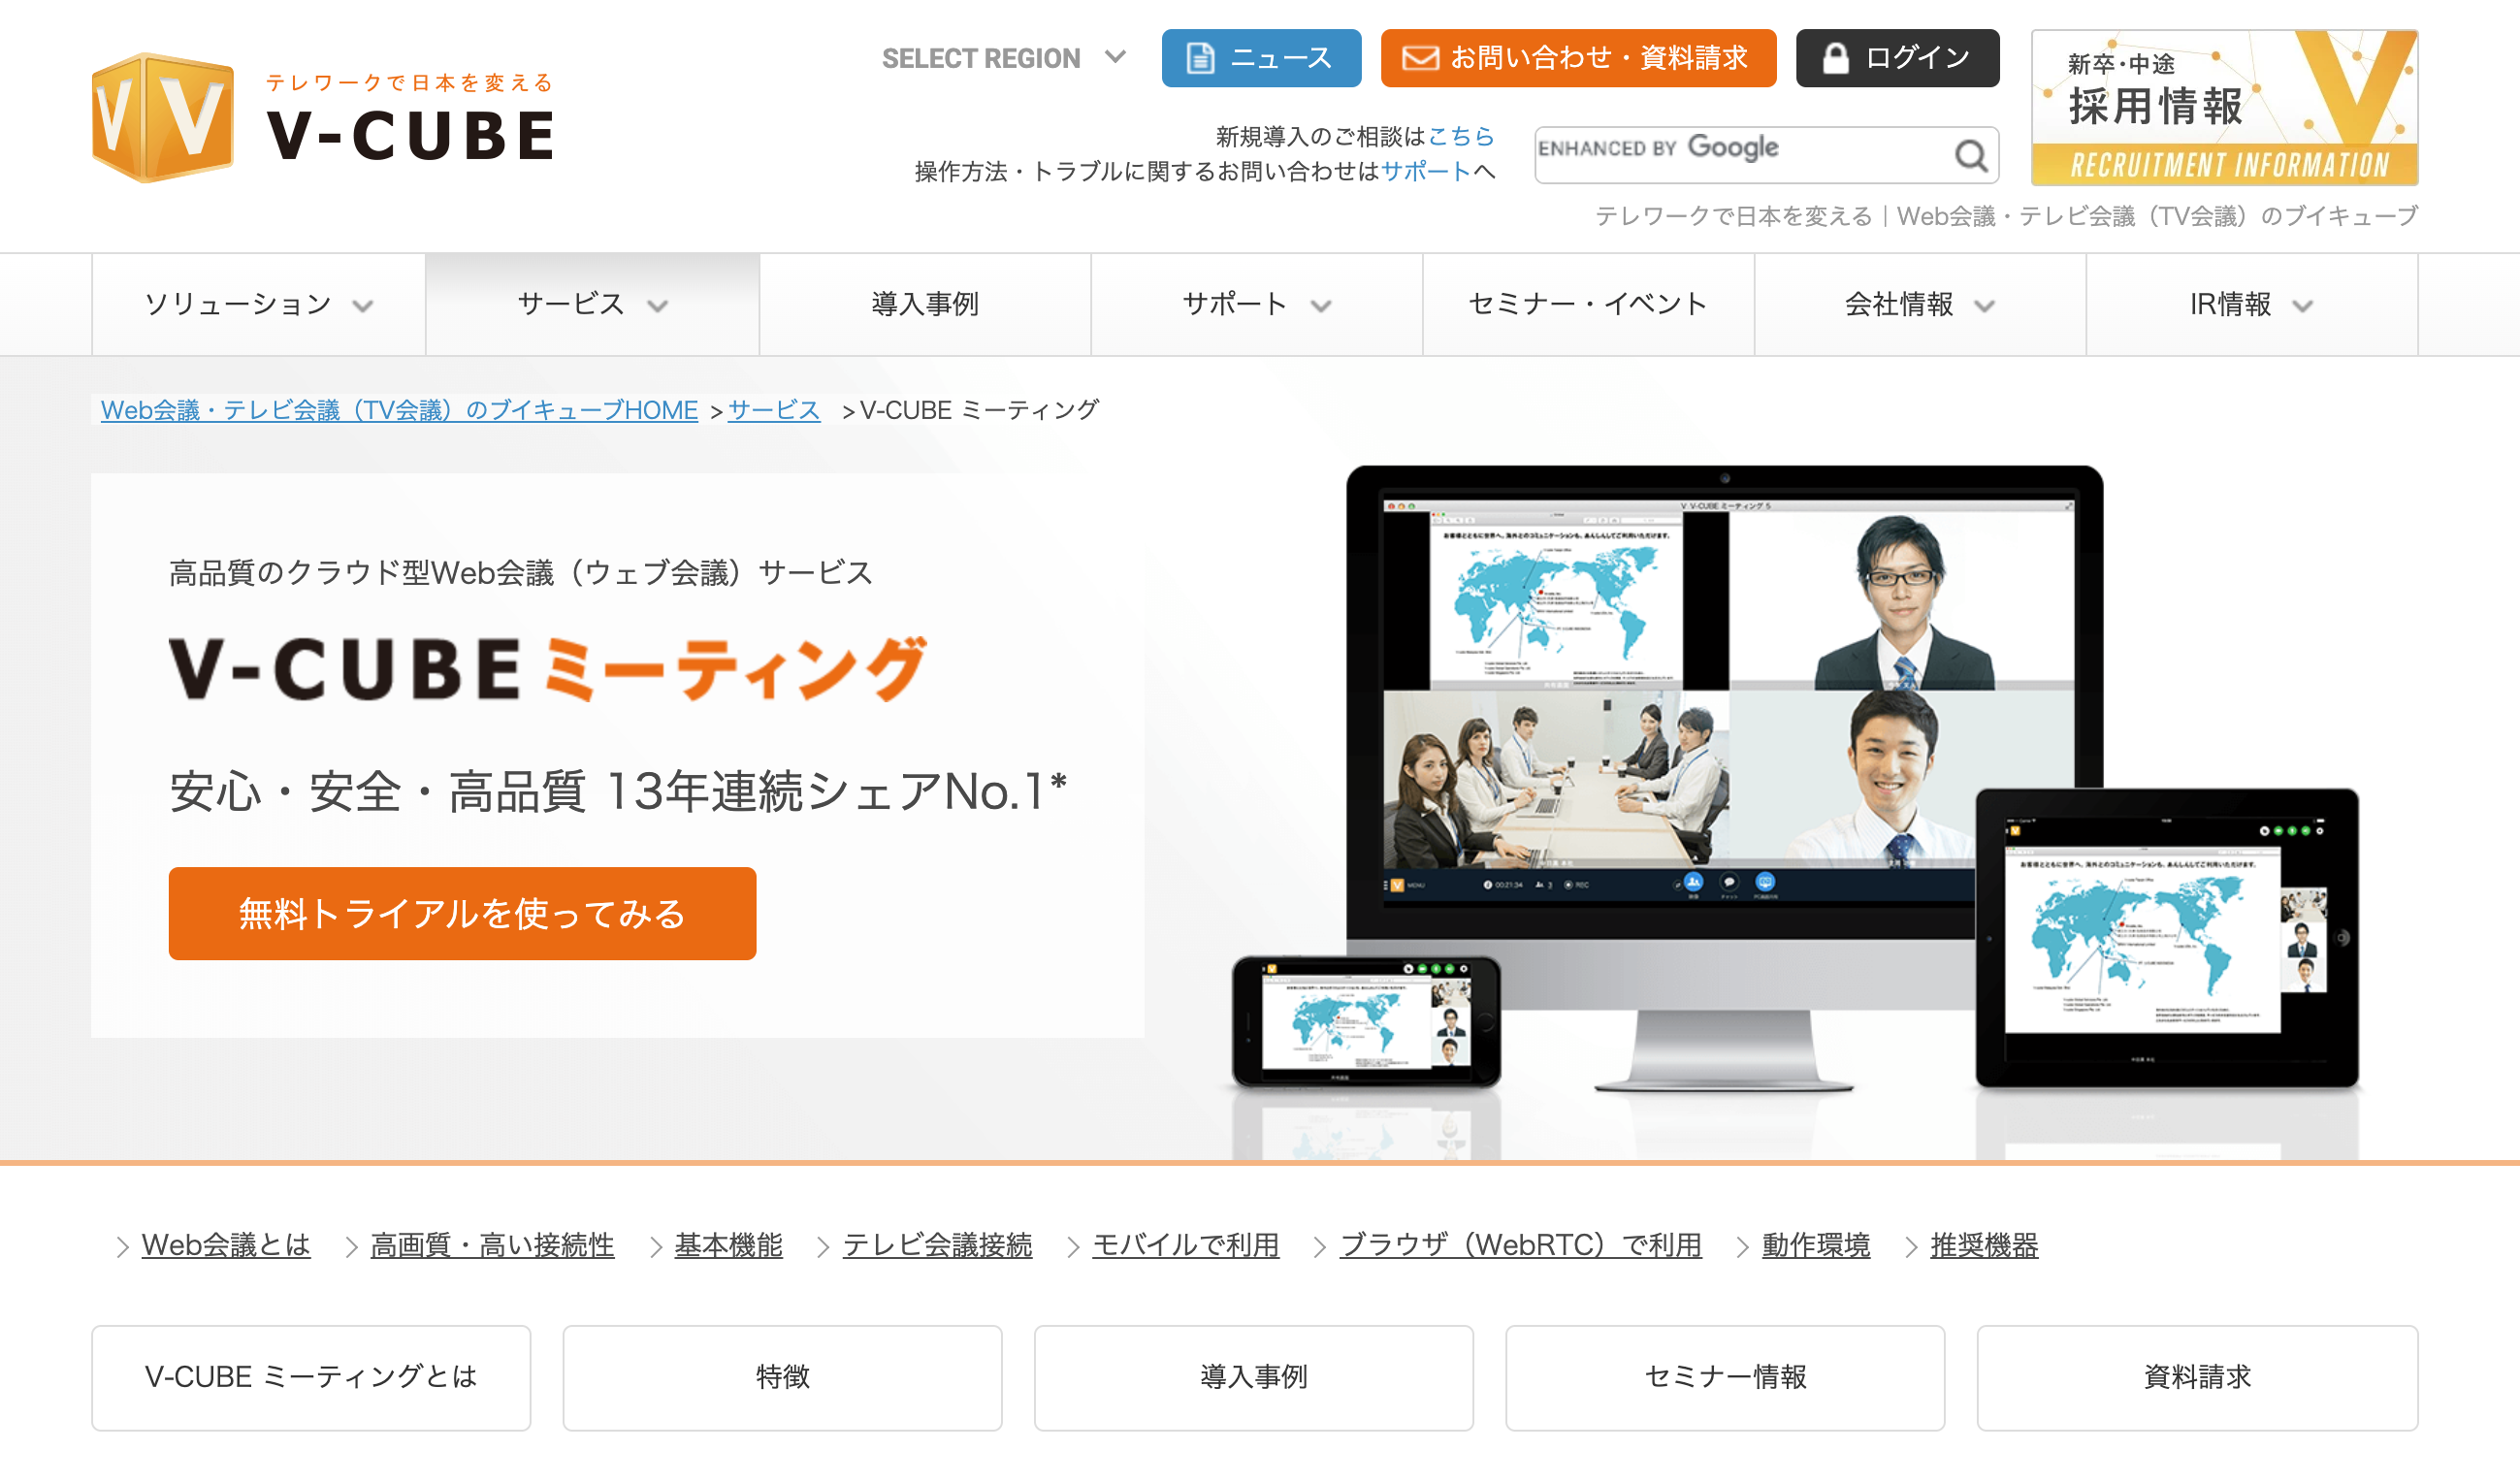Click the V-CUBE ミーティング heading
The height and width of the screenshot is (1484, 2520).
click(x=548, y=668)
